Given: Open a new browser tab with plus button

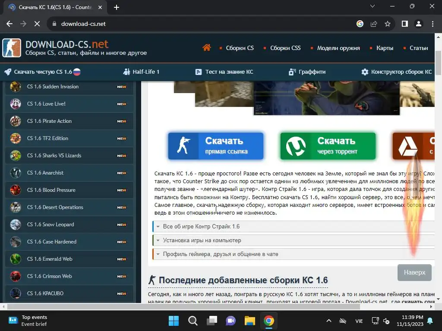Looking at the screenshot, I should [x=117, y=7].
